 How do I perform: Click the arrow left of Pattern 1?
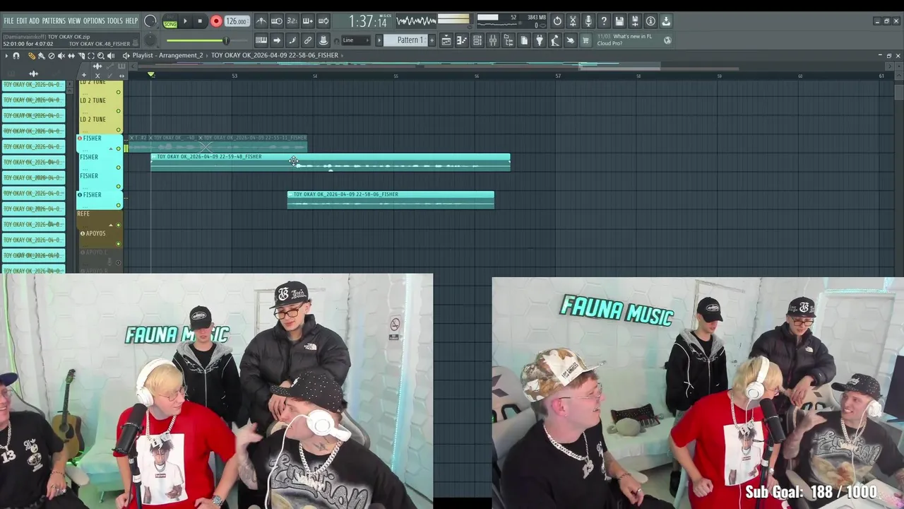(379, 40)
